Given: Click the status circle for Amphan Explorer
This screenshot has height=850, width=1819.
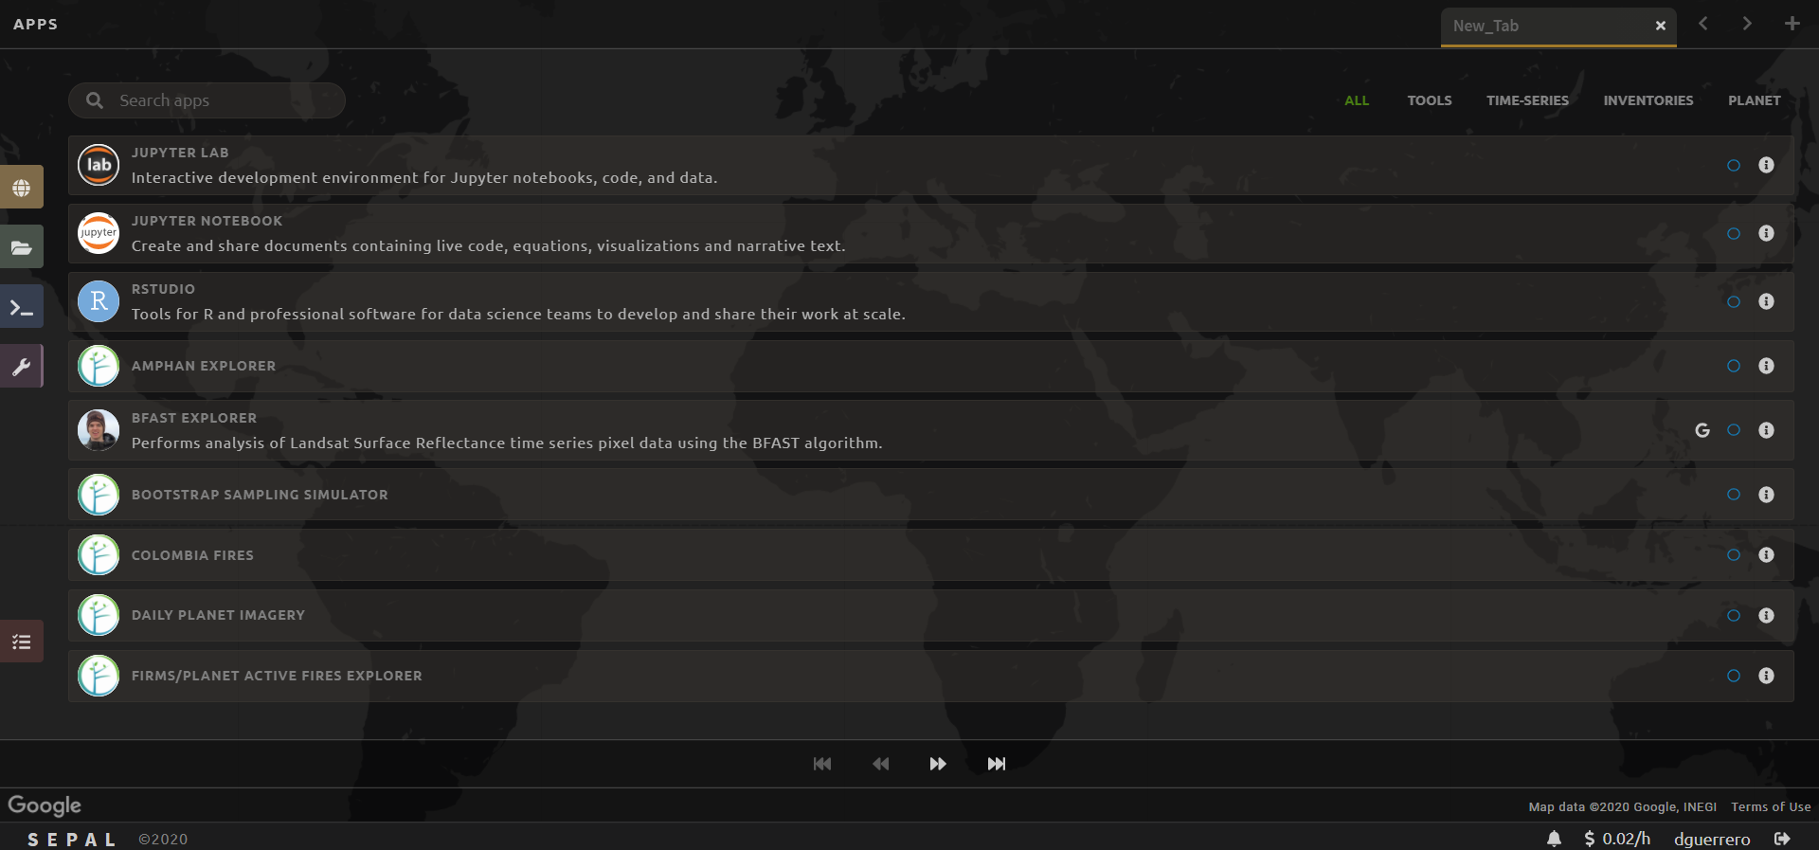Looking at the screenshot, I should click(1734, 366).
